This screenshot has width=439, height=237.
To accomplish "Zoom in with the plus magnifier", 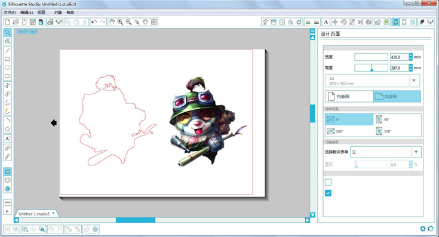I will pyautogui.click(x=120, y=22).
